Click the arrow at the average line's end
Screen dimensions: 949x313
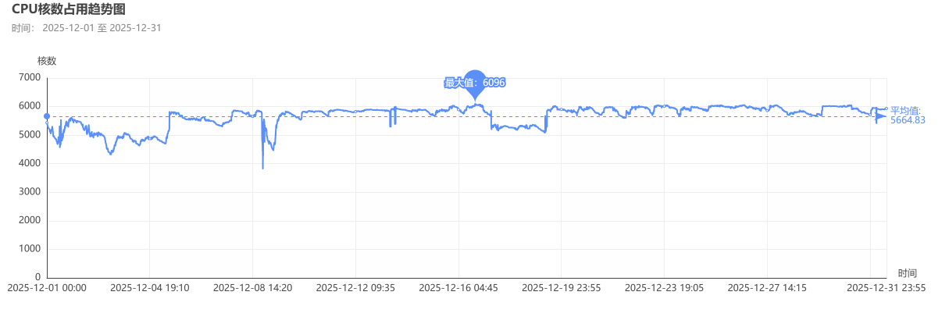click(881, 116)
